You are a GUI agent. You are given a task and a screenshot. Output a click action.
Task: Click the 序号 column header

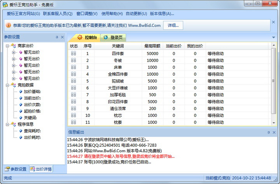coord(87,46)
